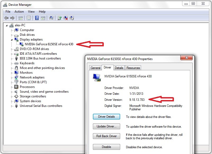The width and height of the screenshot is (212, 154).
Task: Expand the Storage controllers category
Action: 12,97
